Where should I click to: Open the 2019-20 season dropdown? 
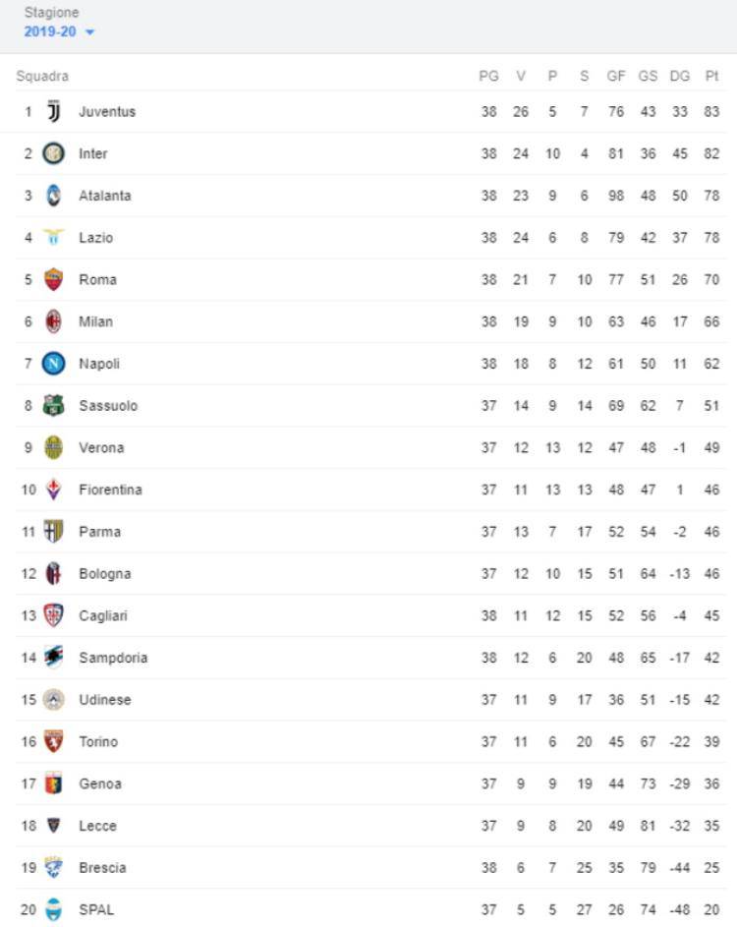[x=60, y=32]
